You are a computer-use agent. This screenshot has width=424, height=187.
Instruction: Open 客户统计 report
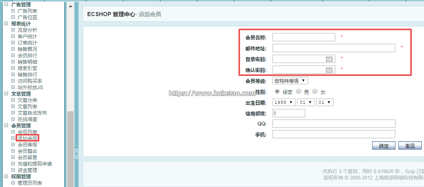[x=27, y=36]
